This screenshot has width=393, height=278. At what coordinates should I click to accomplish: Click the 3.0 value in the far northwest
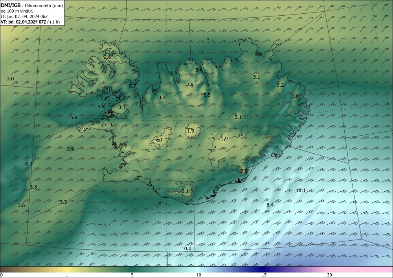[x=10, y=79]
